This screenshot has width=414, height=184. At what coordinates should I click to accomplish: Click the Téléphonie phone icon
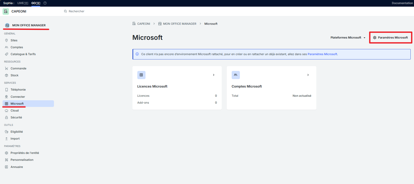pos(7,90)
